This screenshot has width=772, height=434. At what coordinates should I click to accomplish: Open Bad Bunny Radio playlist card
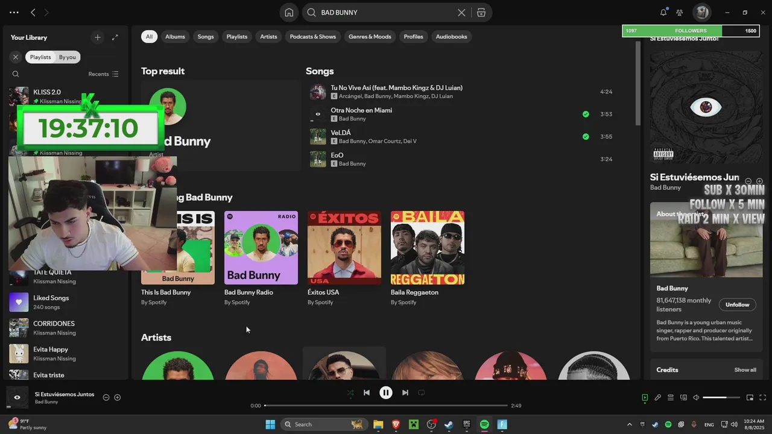coord(261,258)
